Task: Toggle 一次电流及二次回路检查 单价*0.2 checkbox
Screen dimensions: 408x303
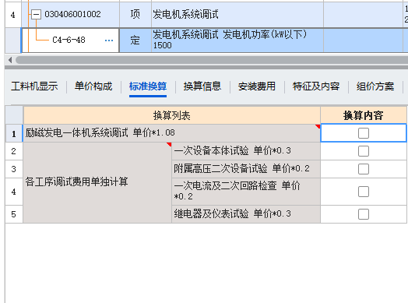Action: (364, 192)
